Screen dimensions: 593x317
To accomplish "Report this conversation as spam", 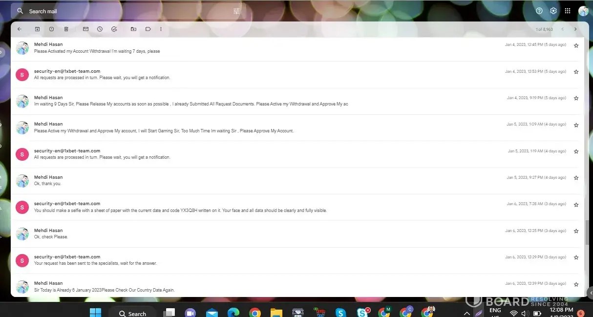I will (51, 29).
